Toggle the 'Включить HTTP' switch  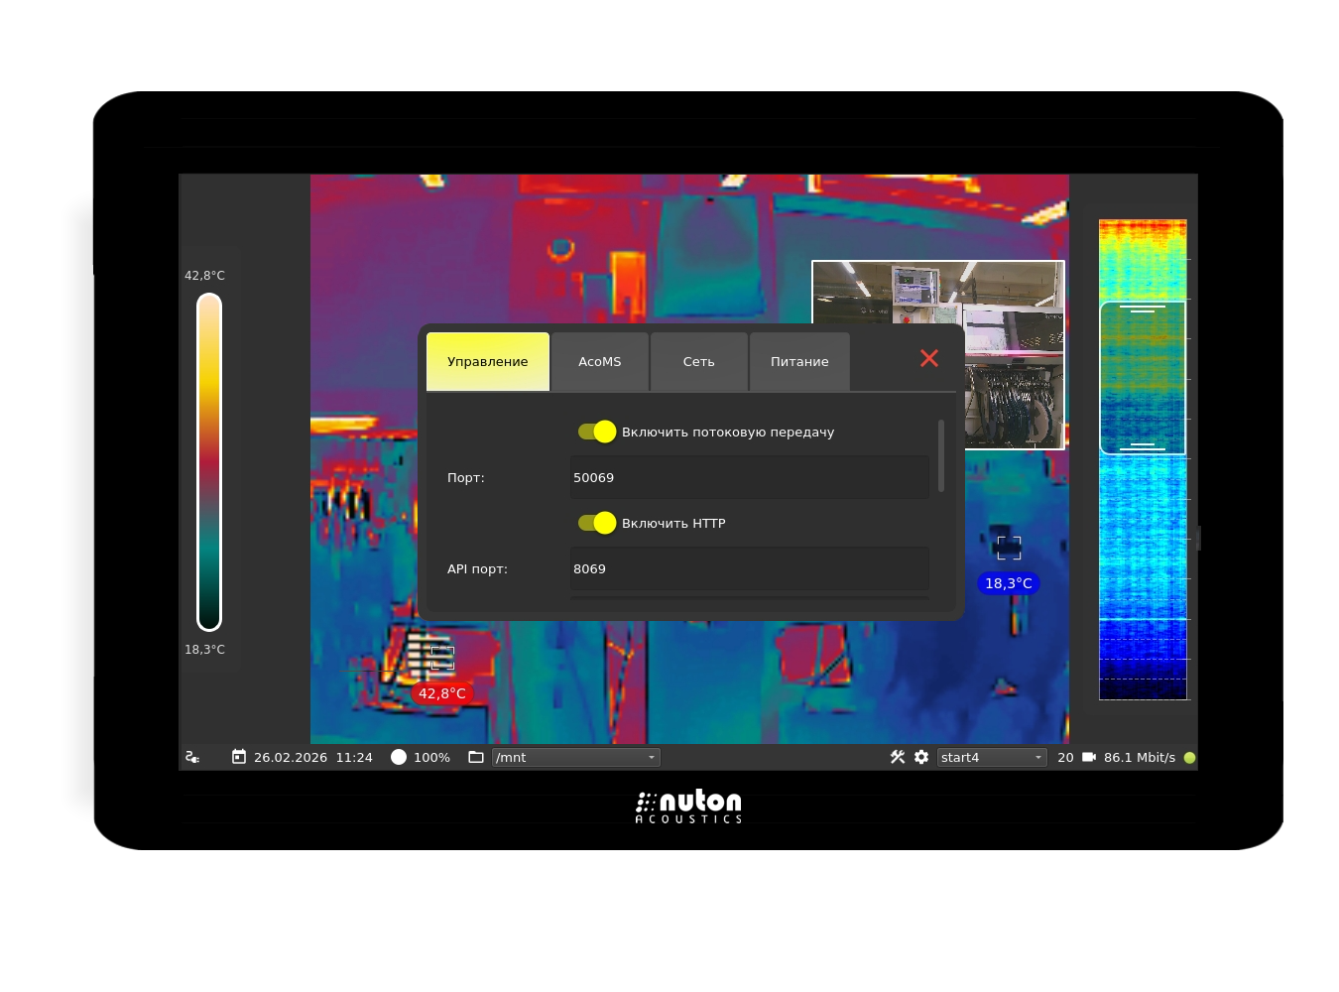(597, 523)
